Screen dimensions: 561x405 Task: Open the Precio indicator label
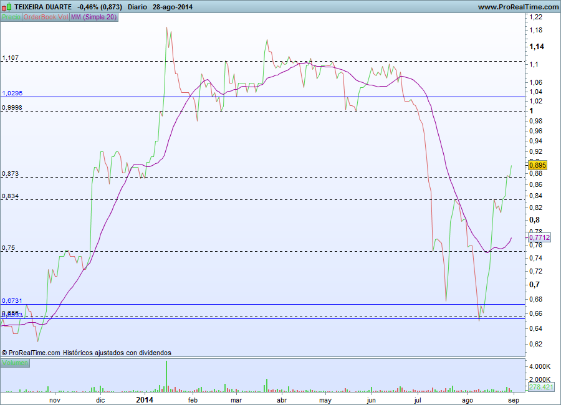pos(11,17)
